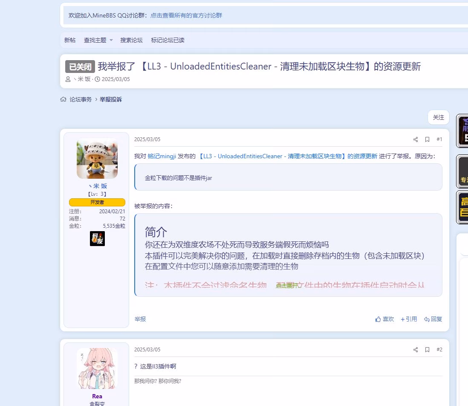Go to 举报投诉 breadcrumb section
Screen dimensions: 468x406
111,99
